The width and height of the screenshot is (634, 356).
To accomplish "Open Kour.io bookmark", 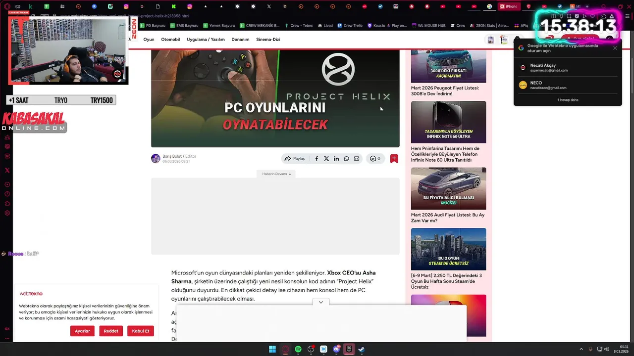I will [376, 26].
